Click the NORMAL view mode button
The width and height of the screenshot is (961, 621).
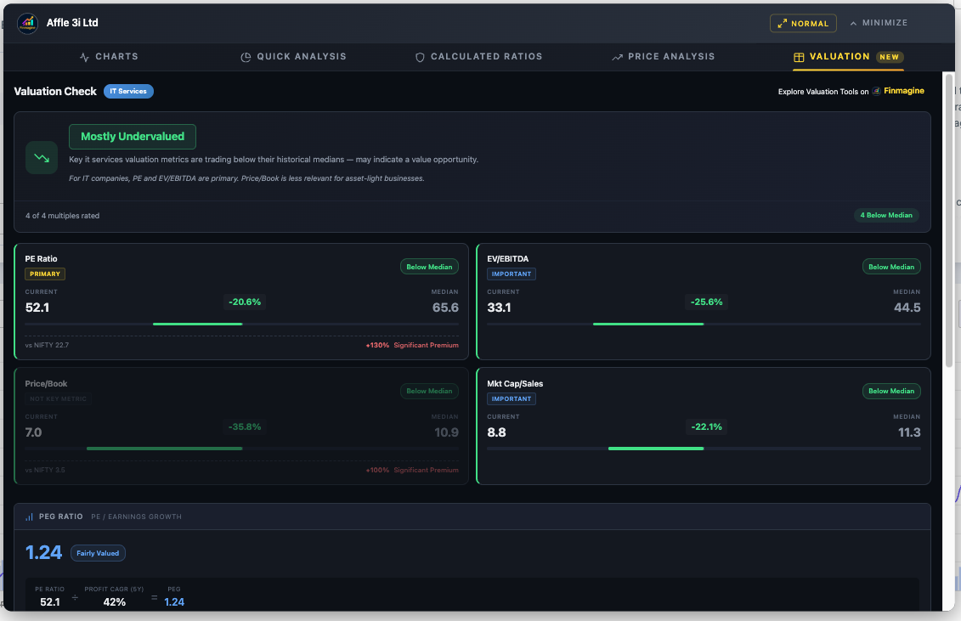pyautogui.click(x=802, y=23)
